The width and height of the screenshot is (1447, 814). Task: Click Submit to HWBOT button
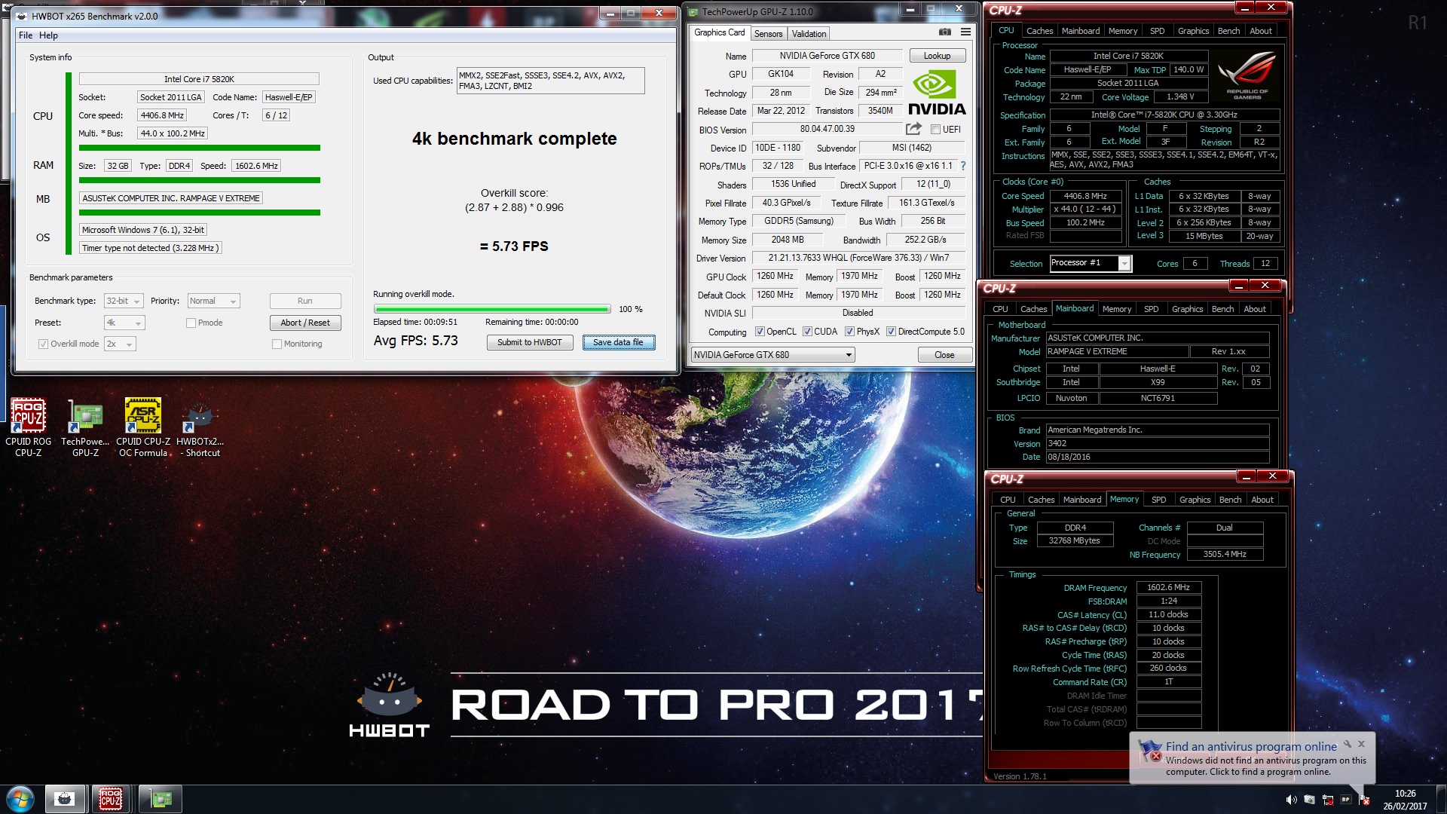tap(529, 342)
